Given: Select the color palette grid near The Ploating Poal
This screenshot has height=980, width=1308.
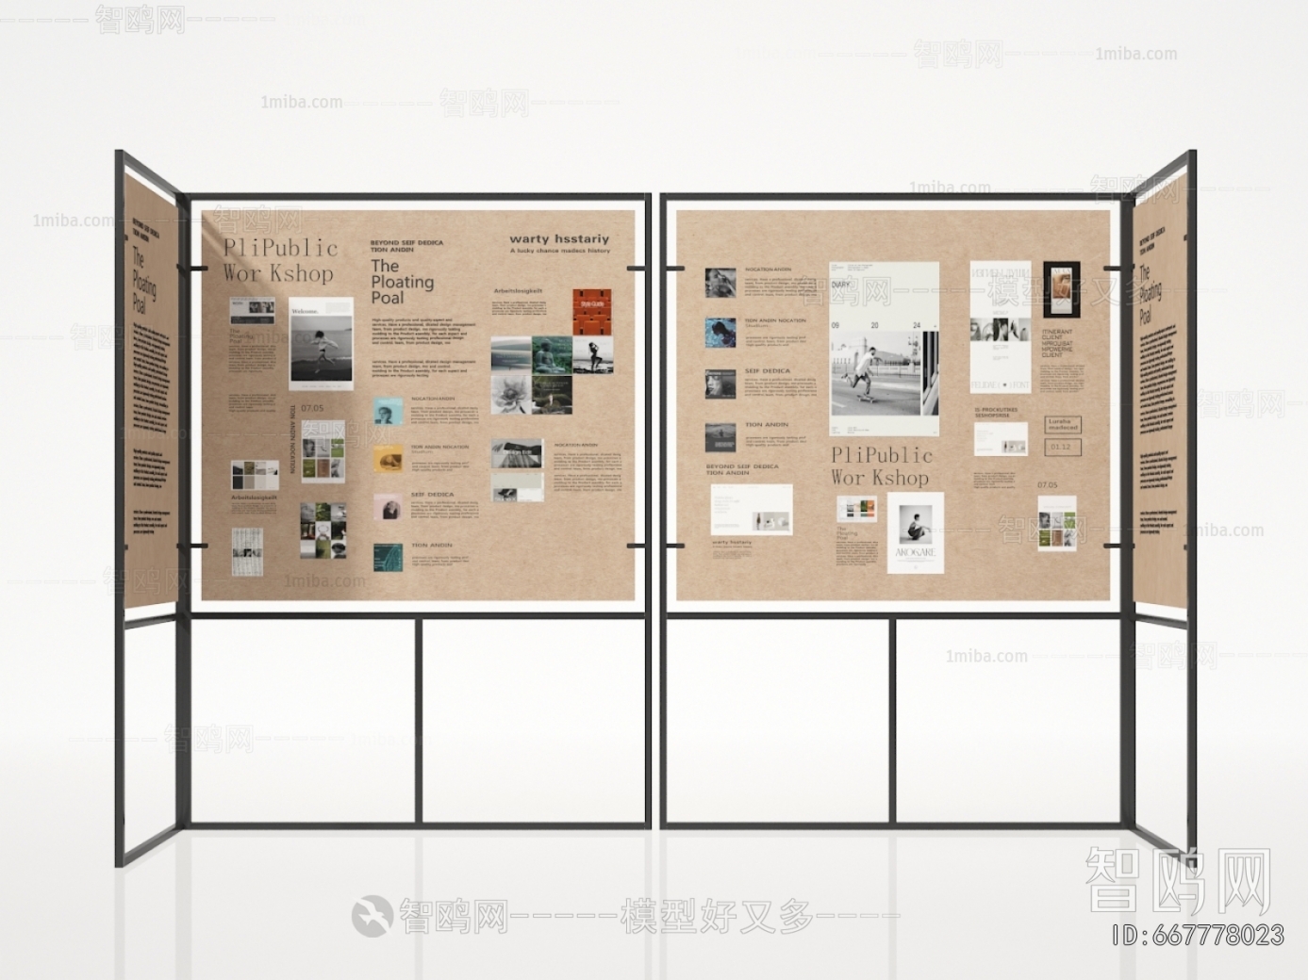Looking at the screenshot, I should point(857,509).
